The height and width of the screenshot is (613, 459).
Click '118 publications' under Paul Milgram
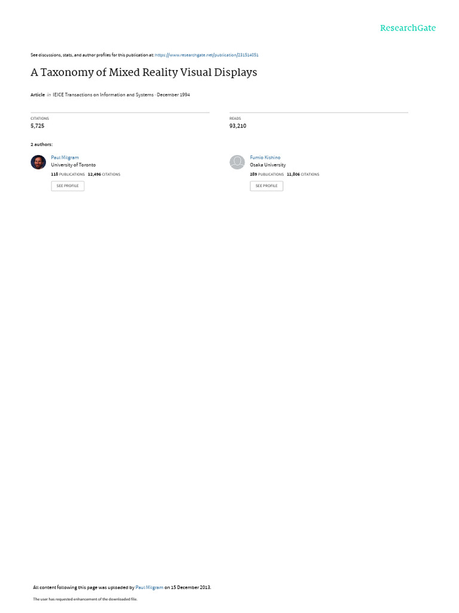pyautogui.click(x=68, y=174)
